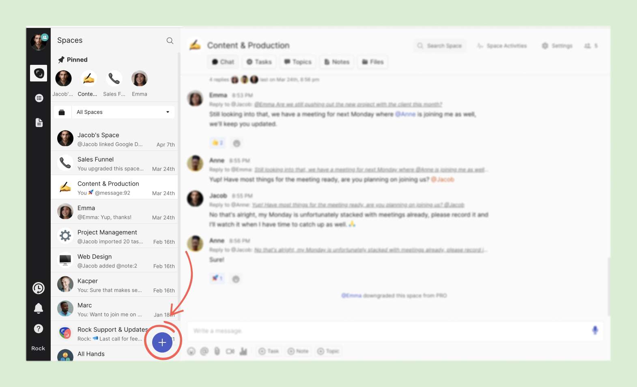Image resolution: width=637 pixels, height=387 pixels.
Task: Click the blue plus button to add space
Action: click(x=162, y=342)
